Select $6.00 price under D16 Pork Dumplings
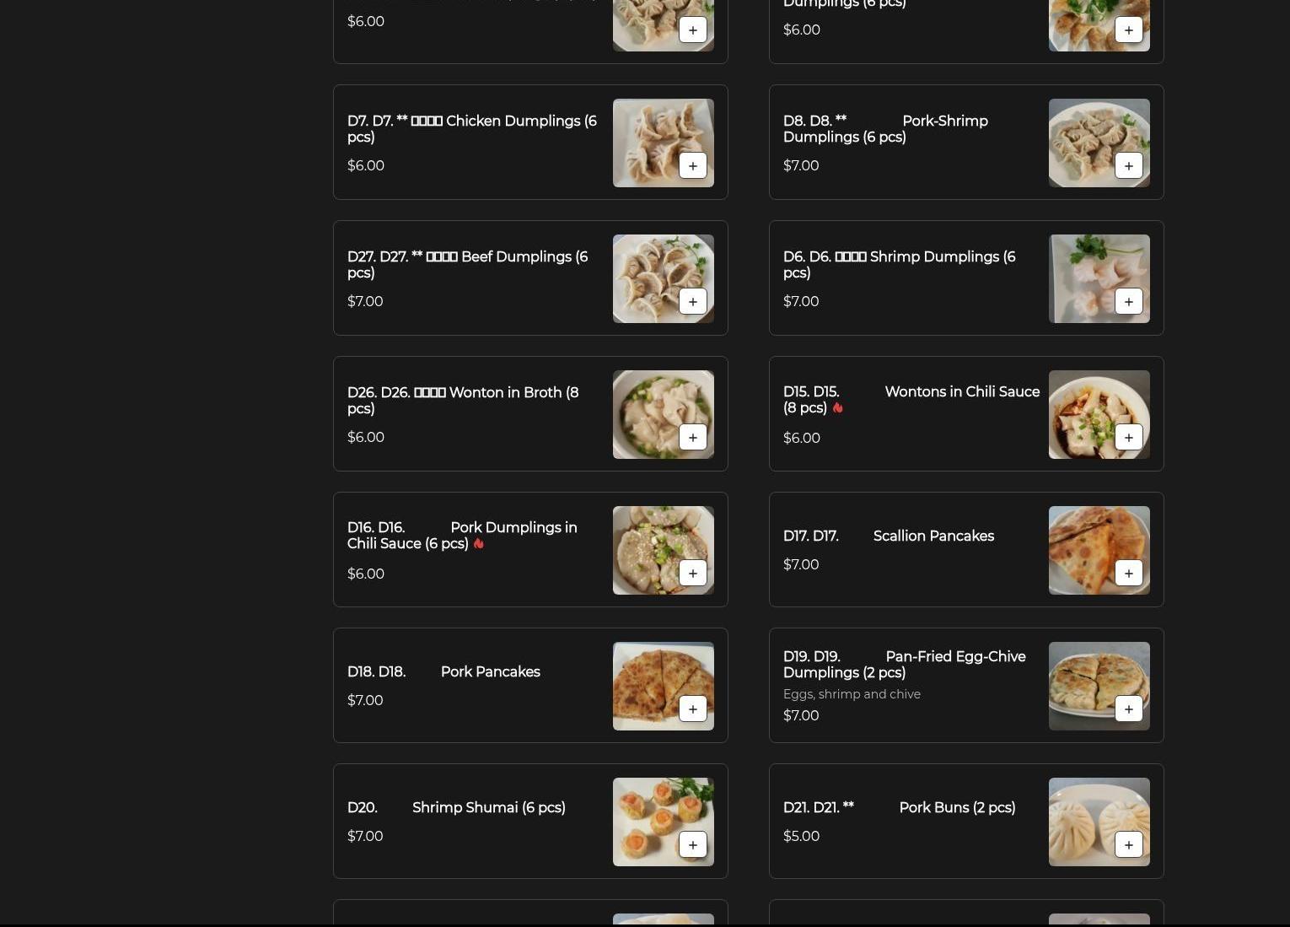1290x927 pixels. pos(366,574)
